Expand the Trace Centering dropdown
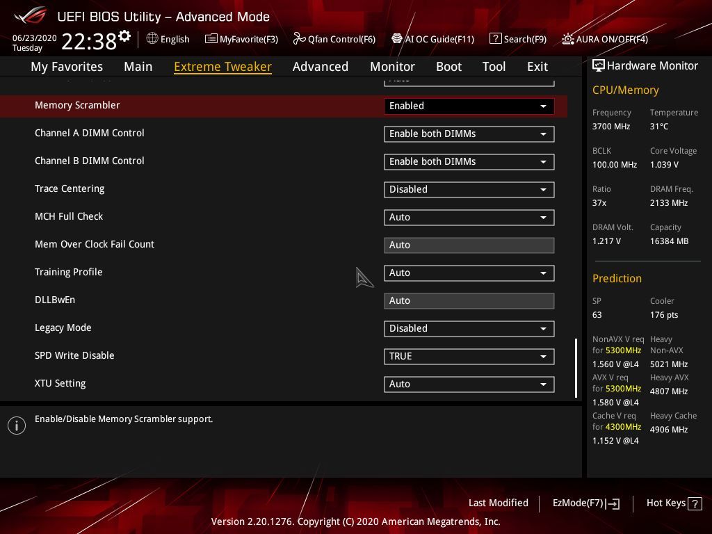Image resolution: width=712 pixels, height=534 pixels. (x=469, y=189)
